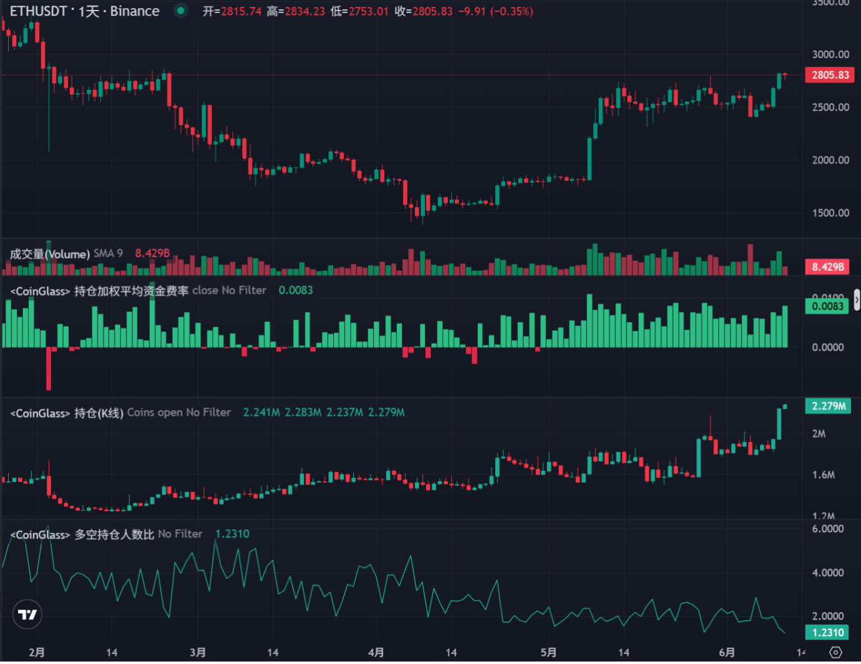Viewport: 861px width, 664px height.
Task: Click 'close No Filter' funding rate parameters
Action: (x=229, y=290)
